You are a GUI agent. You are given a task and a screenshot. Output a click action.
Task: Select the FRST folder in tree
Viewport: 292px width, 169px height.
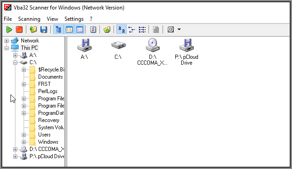45,84
